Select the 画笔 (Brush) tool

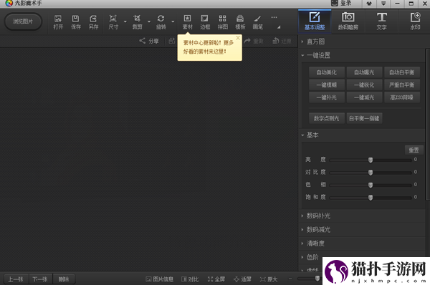pos(258,22)
